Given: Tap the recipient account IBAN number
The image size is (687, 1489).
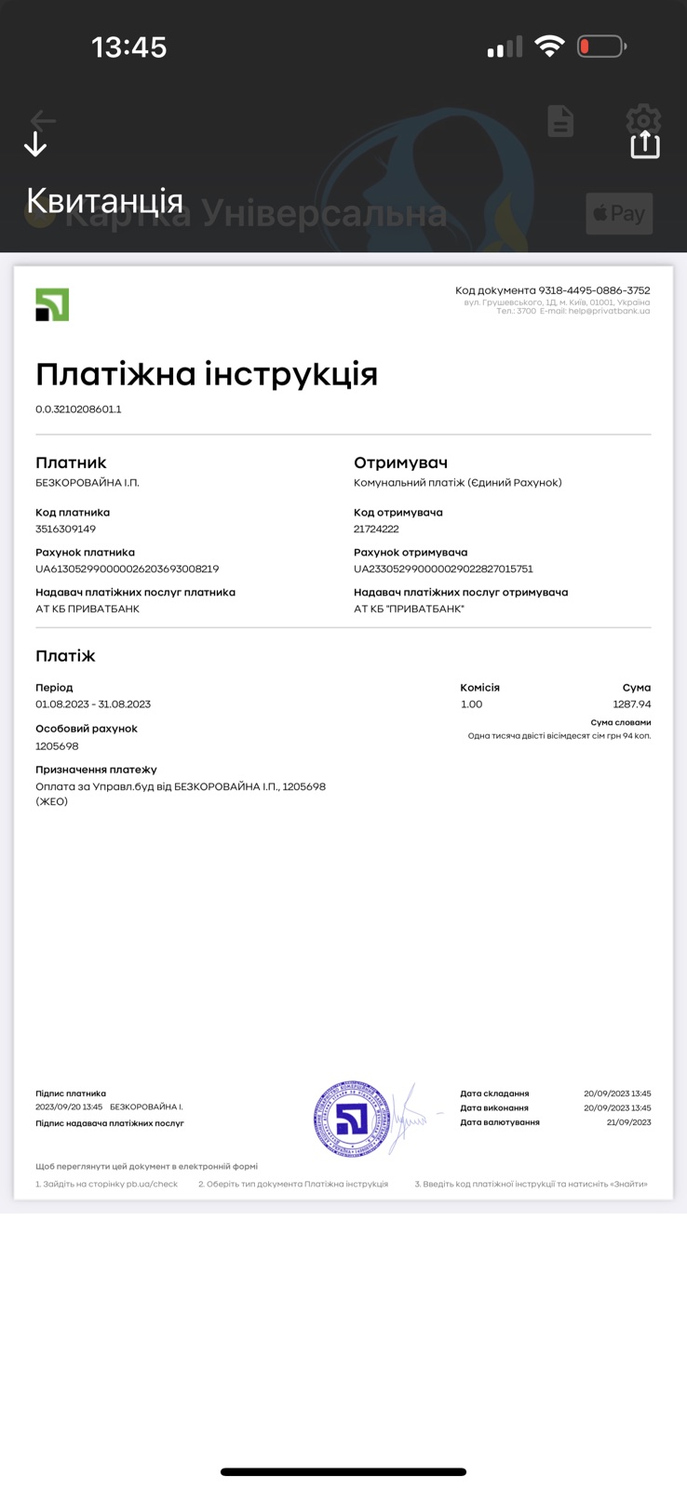Looking at the screenshot, I should point(443,569).
